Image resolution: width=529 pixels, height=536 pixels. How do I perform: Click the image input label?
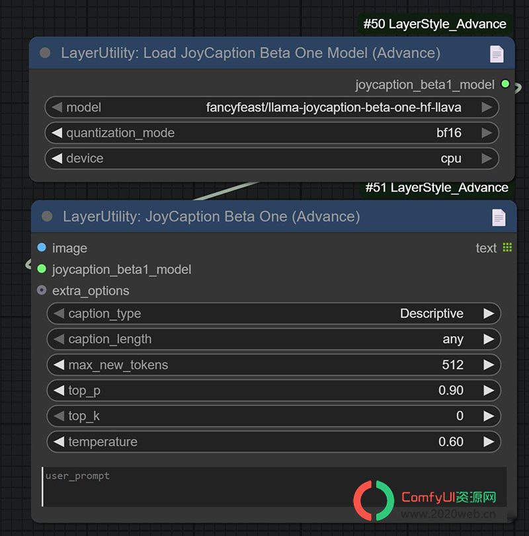click(x=69, y=249)
